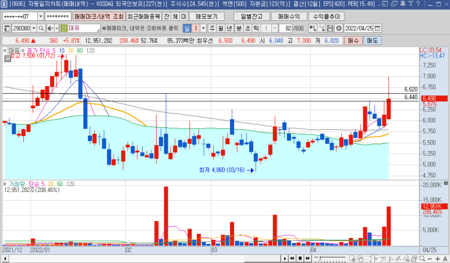Switch to 주 weekly period

[212, 28]
